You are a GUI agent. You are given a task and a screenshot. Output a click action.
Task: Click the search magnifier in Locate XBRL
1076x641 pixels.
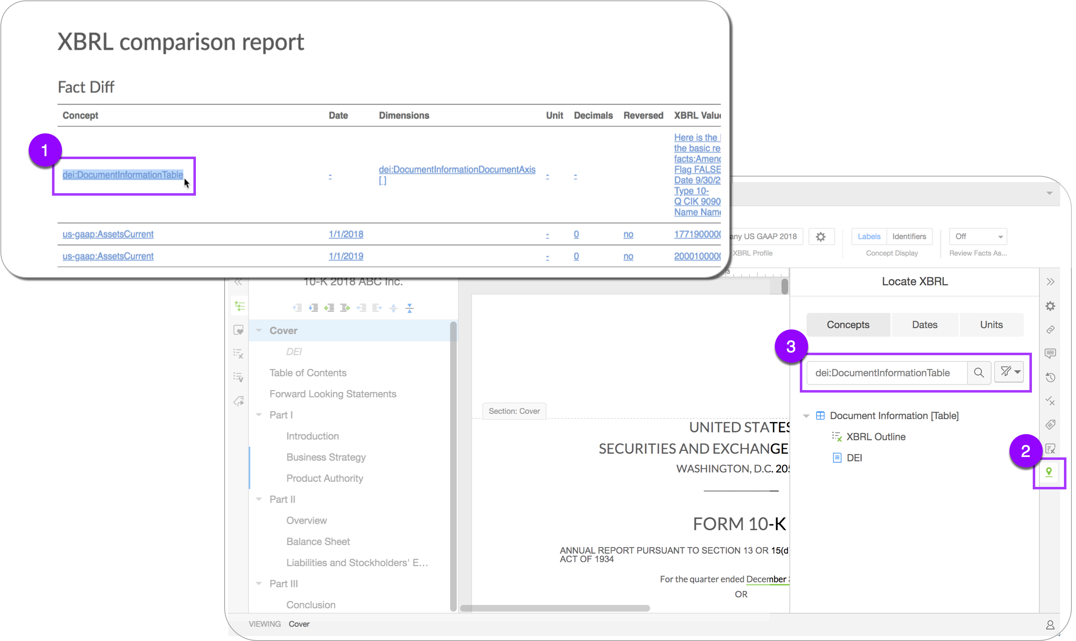(x=979, y=373)
